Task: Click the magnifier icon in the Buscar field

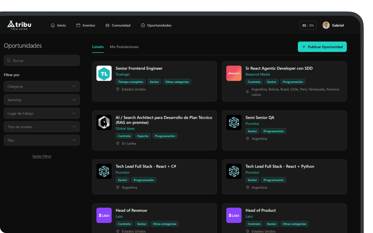Action: (x=9, y=61)
